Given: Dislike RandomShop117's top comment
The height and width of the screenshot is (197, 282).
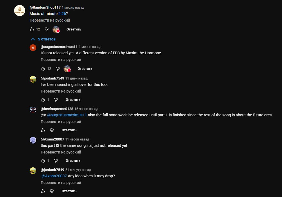Looking at the screenshot, I should tap(47, 29).
